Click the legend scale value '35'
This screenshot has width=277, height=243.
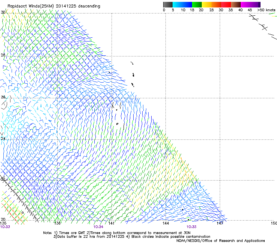[231, 10]
